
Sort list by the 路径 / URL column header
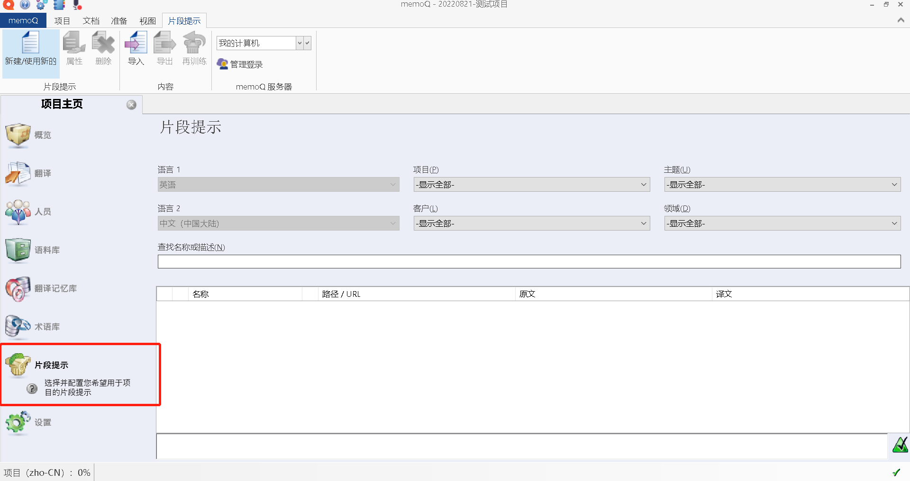416,294
